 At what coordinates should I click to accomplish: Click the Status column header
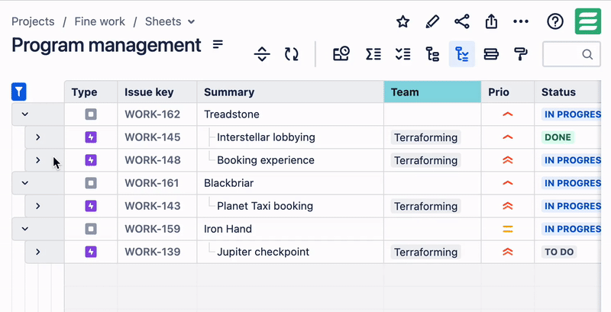click(567, 92)
